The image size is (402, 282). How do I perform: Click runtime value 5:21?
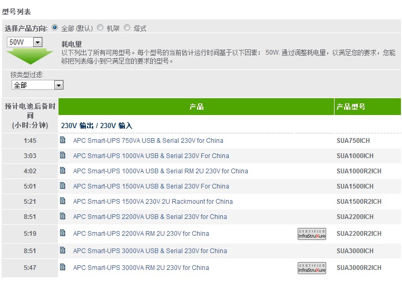click(x=30, y=202)
